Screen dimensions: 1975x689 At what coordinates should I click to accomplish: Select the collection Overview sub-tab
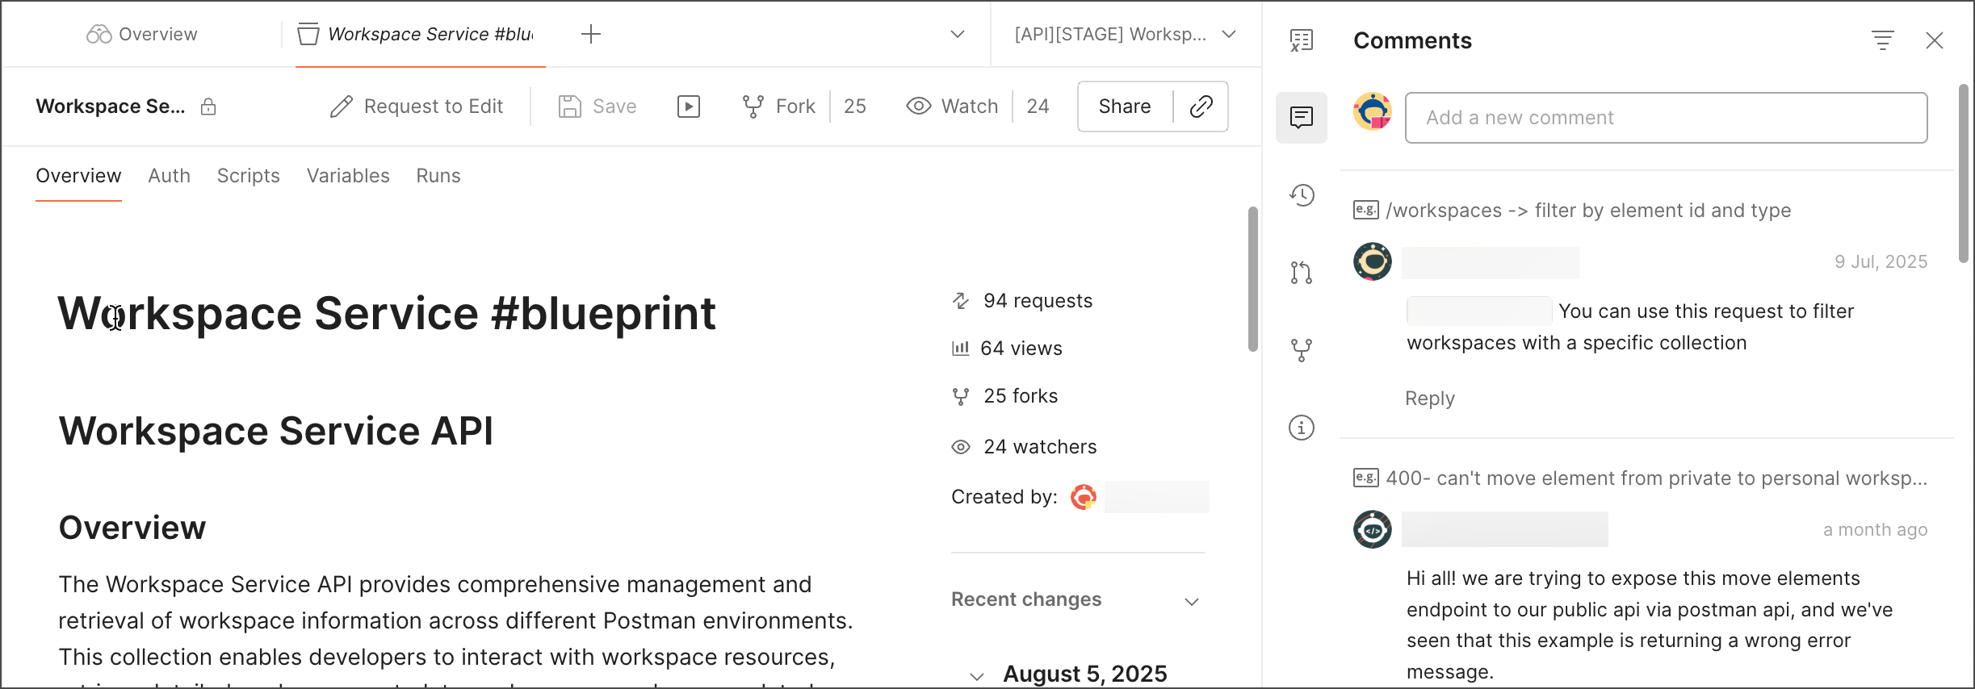coord(78,176)
